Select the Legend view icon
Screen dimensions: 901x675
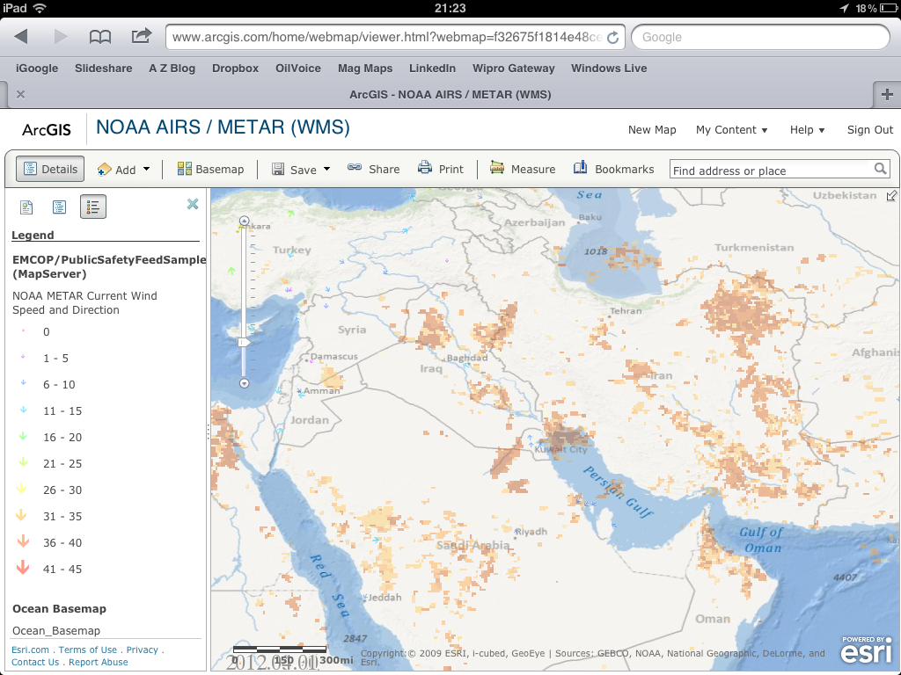pos(92,207)
